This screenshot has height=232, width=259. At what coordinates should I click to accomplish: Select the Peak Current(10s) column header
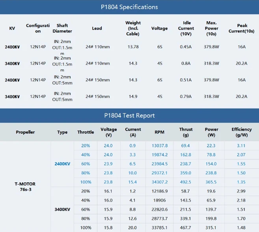242,28
